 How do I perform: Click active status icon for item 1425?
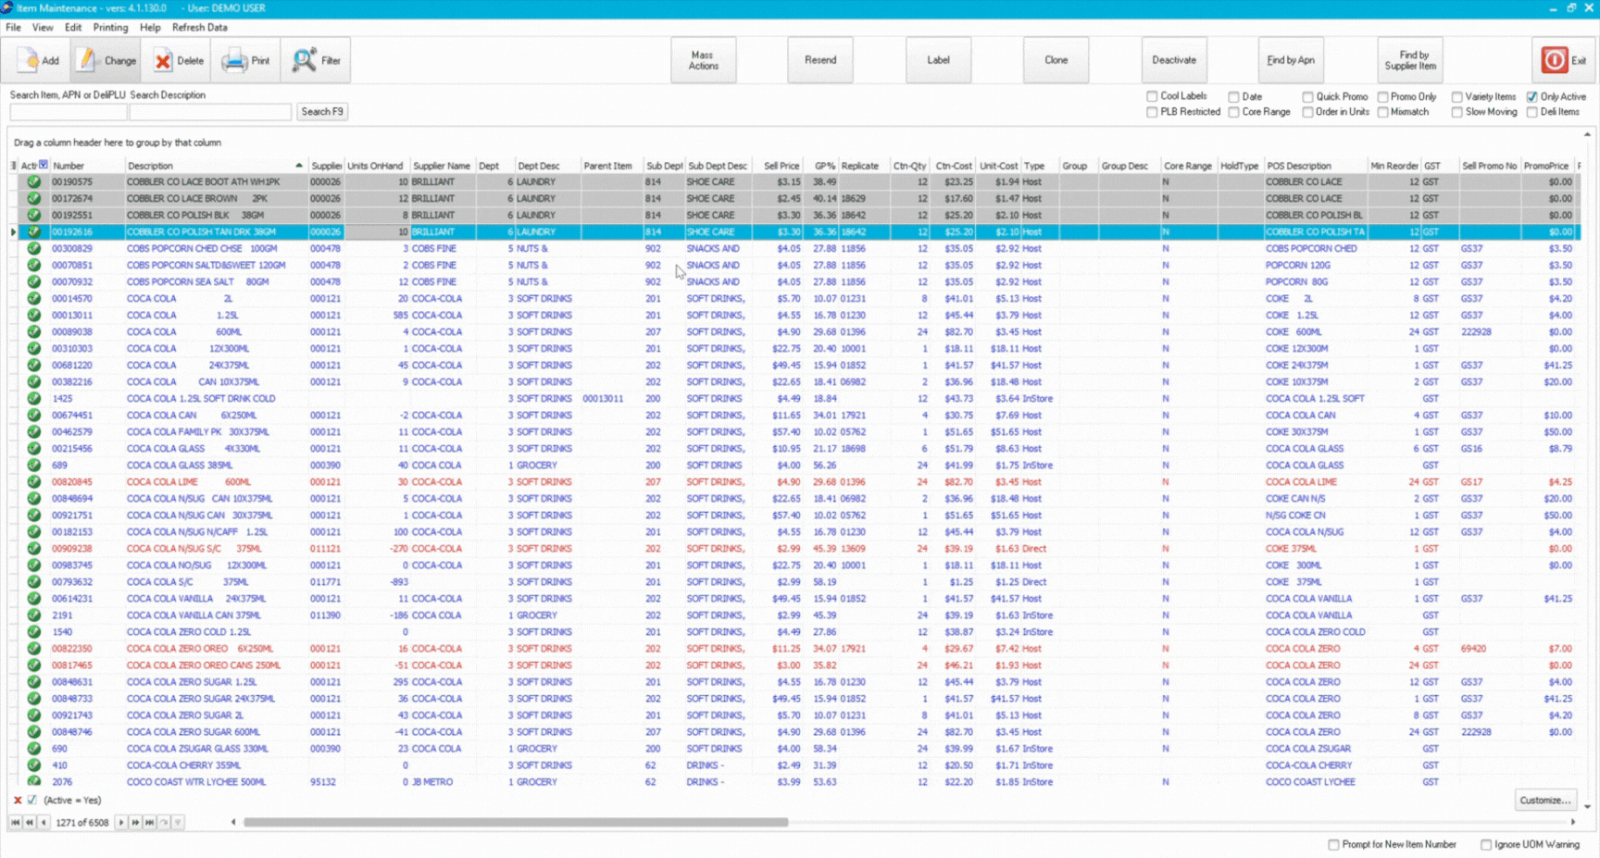click(x=34, y=399)
